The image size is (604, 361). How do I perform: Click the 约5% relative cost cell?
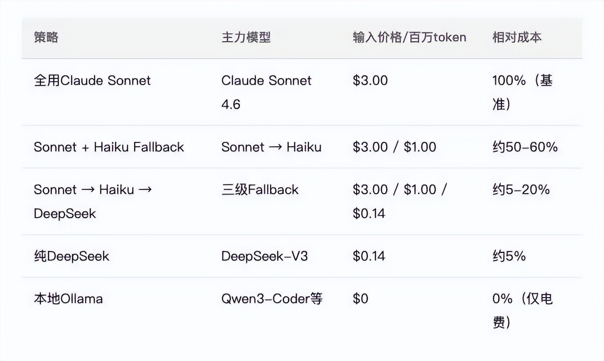[x=509, y=256]
